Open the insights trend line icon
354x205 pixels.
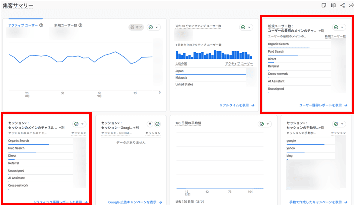[352, 5]
